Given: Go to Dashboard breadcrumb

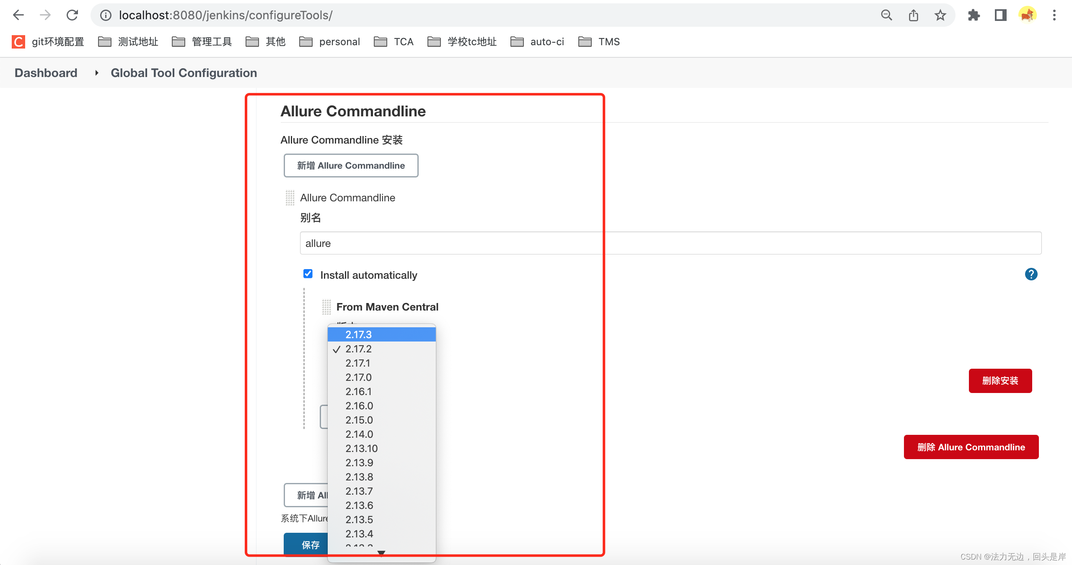Looking at the screenshot, I should click(46, 73).
